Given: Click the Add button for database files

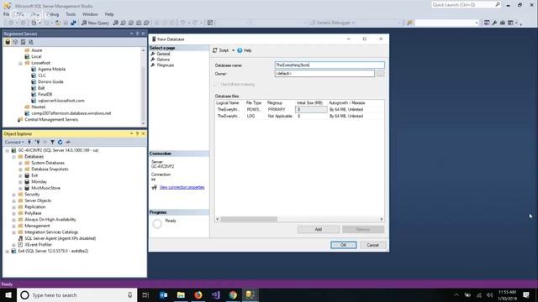Looking at the screenshot, I should tap(319, 229).
